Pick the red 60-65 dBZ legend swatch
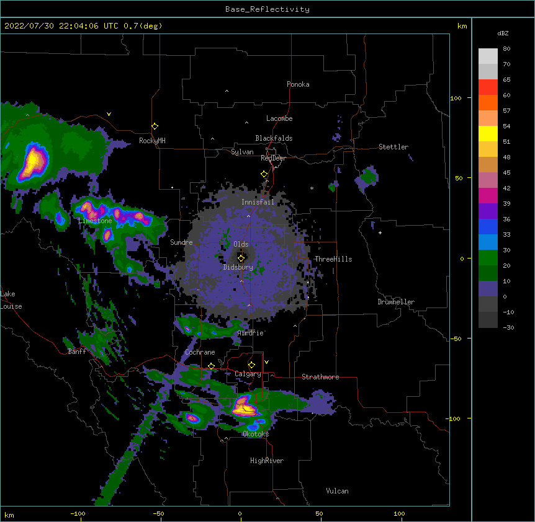 pos(488,87)
